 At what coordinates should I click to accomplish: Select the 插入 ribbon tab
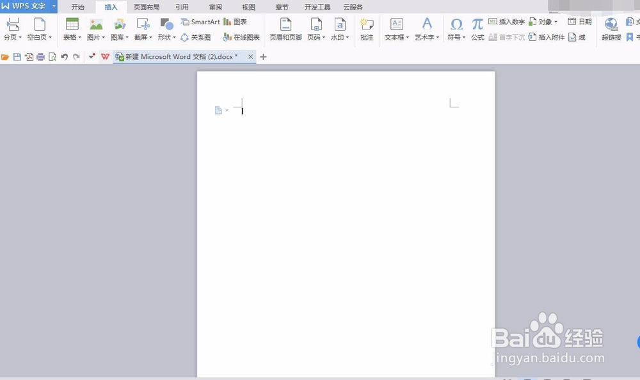pyautogui.click(x=111, y=7)
